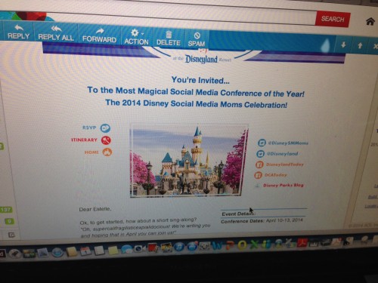The image size is (378, 283).
Task: Click the Sleeping Beauty castle image
Action: (x=188, y=160)
